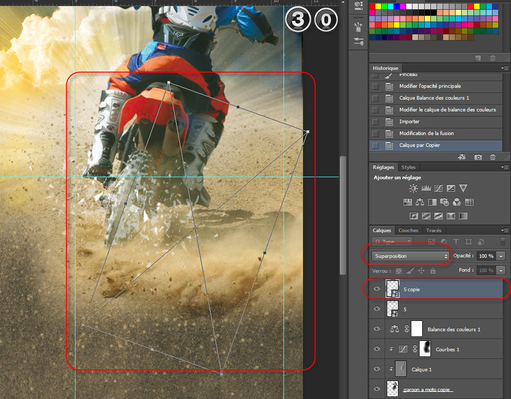The height and width of the screenshot is (399, 511).
Task: Click the lock all padlock icon
Action: point(432,271)
